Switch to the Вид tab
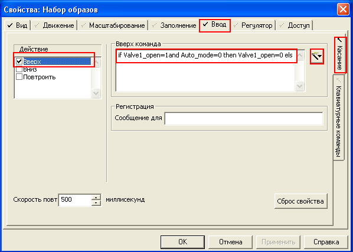Viewport: 353px width, 252px height. tap(17, 25)
